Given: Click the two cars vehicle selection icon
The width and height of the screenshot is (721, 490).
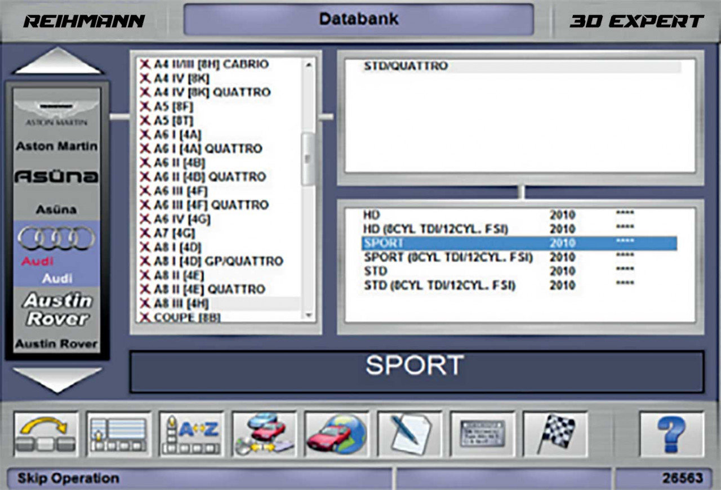Looking at the screenshot, I should [264, 434].
